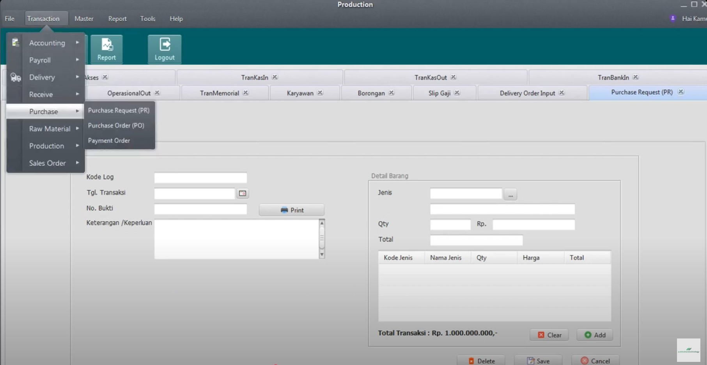Click the Report toolbar icon

click(x=106, y=49)
